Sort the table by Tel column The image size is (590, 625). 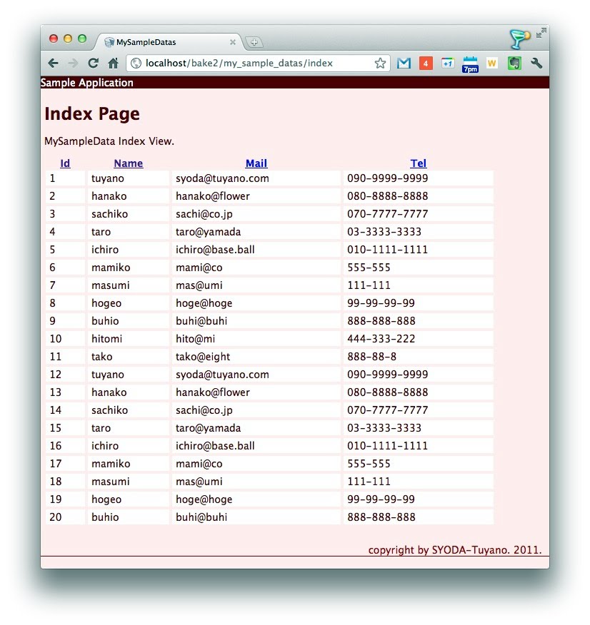click(419, 163)
